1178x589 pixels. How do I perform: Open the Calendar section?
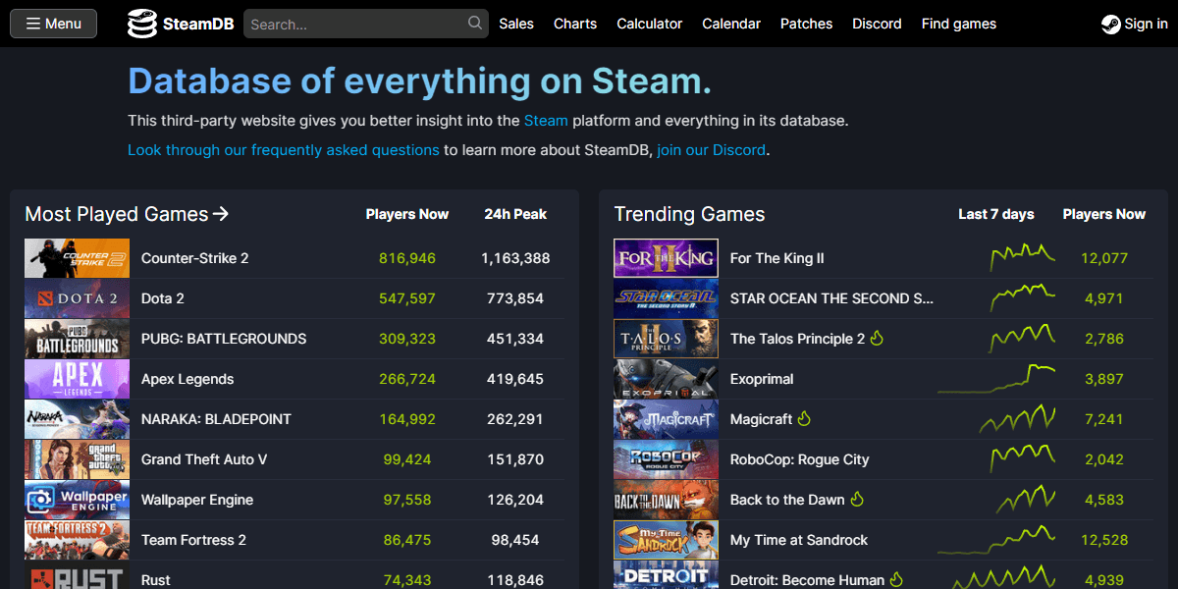tap(730, 24)
